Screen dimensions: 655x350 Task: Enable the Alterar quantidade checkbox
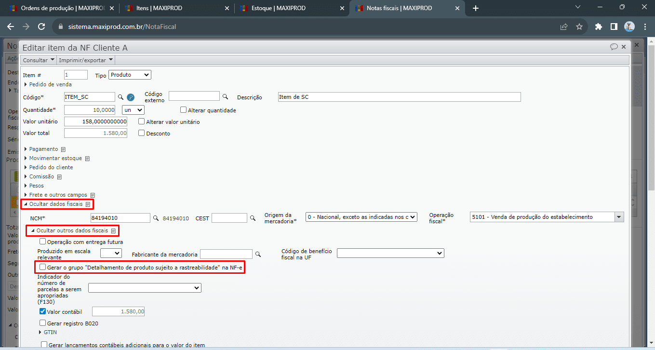point(183,110)
